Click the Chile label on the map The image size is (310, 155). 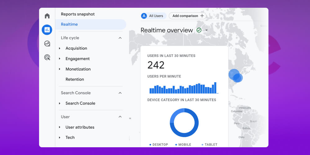241,137
